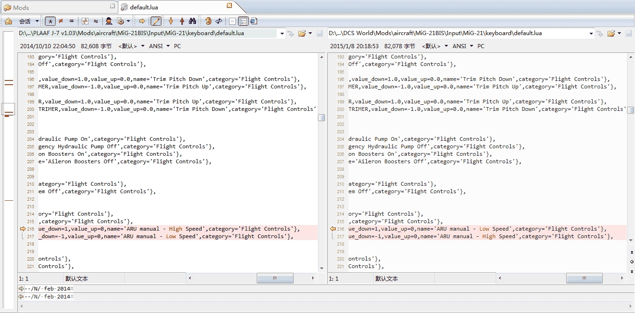635x313 pixels.
Task: Expand the File Formats dropdown arrow
Action: (128, 21)
